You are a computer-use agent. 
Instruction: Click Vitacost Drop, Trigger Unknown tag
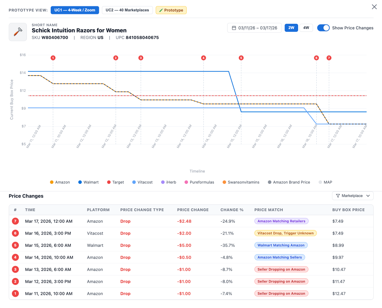coord(286,233)
